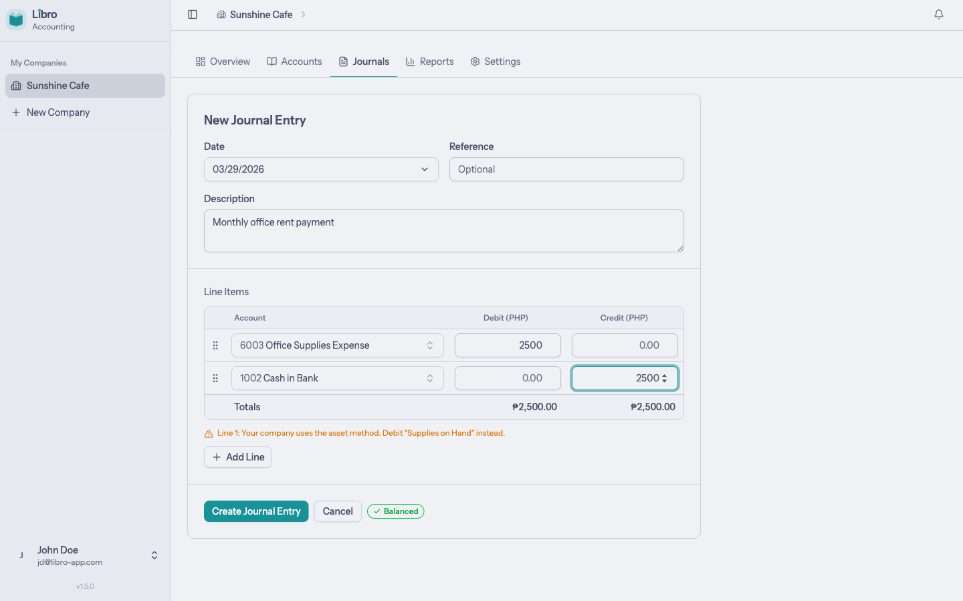Click the credit amount stepper arrows
This screenshot has height=601, width=963.
664,378
